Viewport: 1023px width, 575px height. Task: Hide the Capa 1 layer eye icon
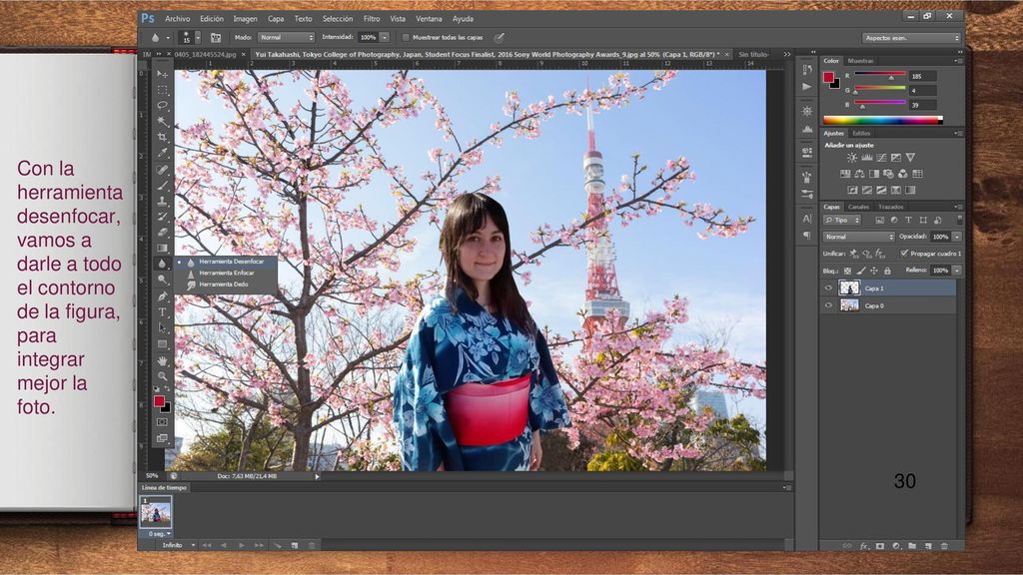pyautogui.click(x=828, y=288)
